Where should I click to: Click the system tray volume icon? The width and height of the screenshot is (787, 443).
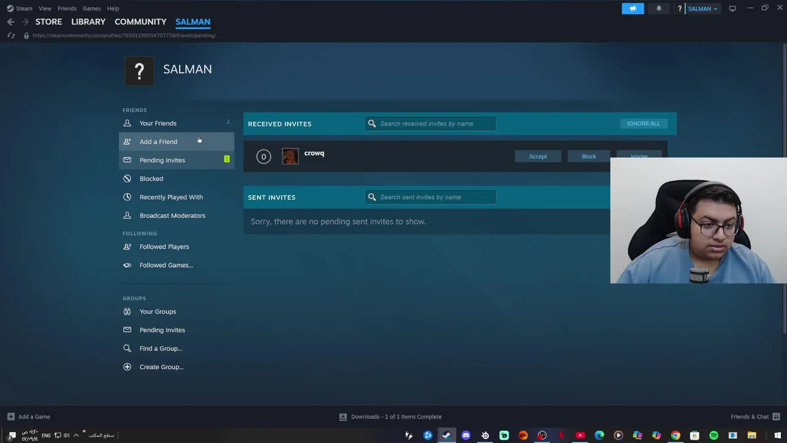(x=66, y=436)
